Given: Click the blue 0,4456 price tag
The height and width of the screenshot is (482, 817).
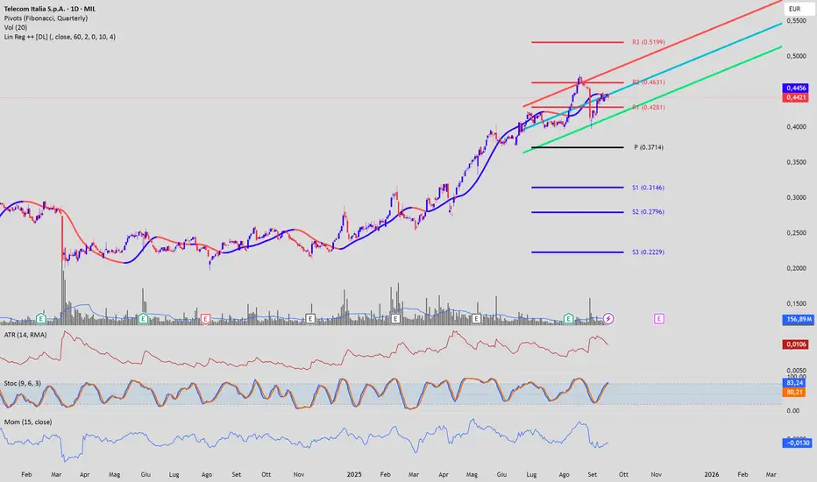Looking at the screenshot, I should tap(796, 88).
